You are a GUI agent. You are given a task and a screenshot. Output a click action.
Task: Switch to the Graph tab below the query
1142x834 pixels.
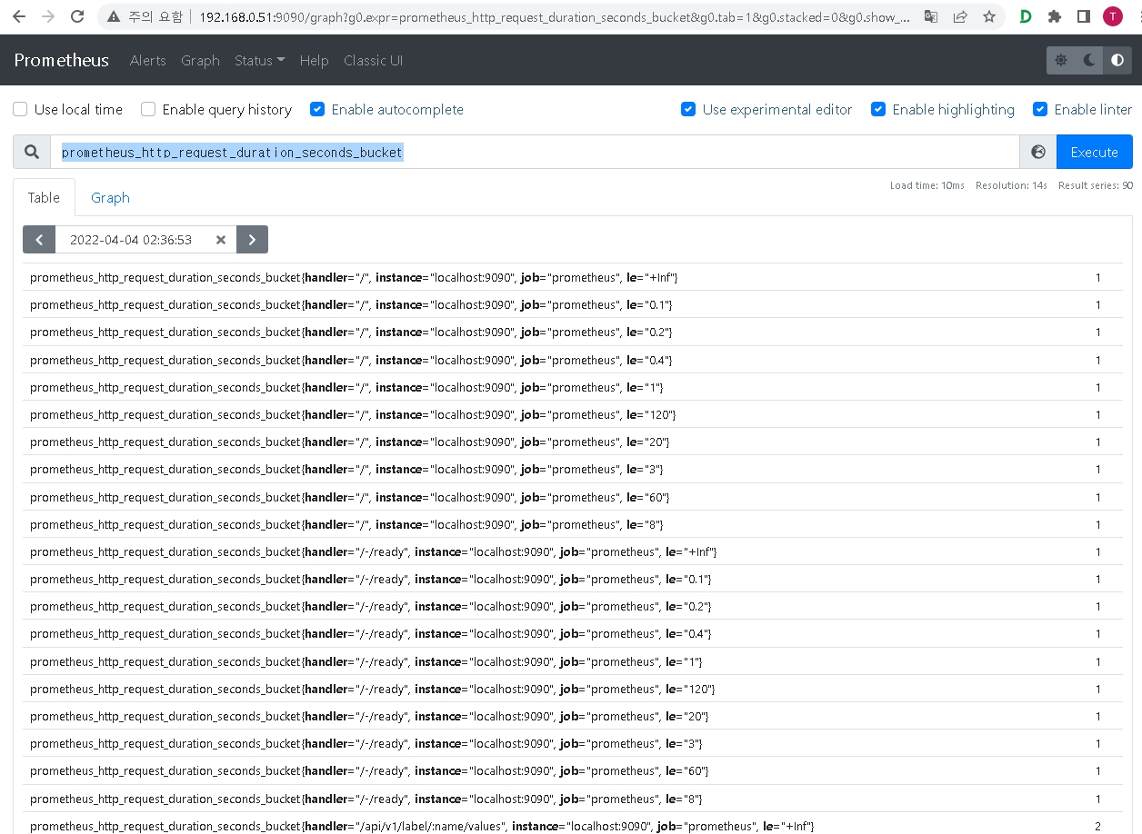point(110,197)
